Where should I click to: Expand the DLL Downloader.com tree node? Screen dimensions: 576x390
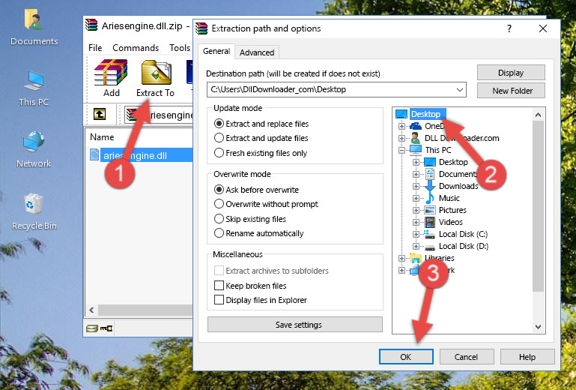(x=401, y=138)
